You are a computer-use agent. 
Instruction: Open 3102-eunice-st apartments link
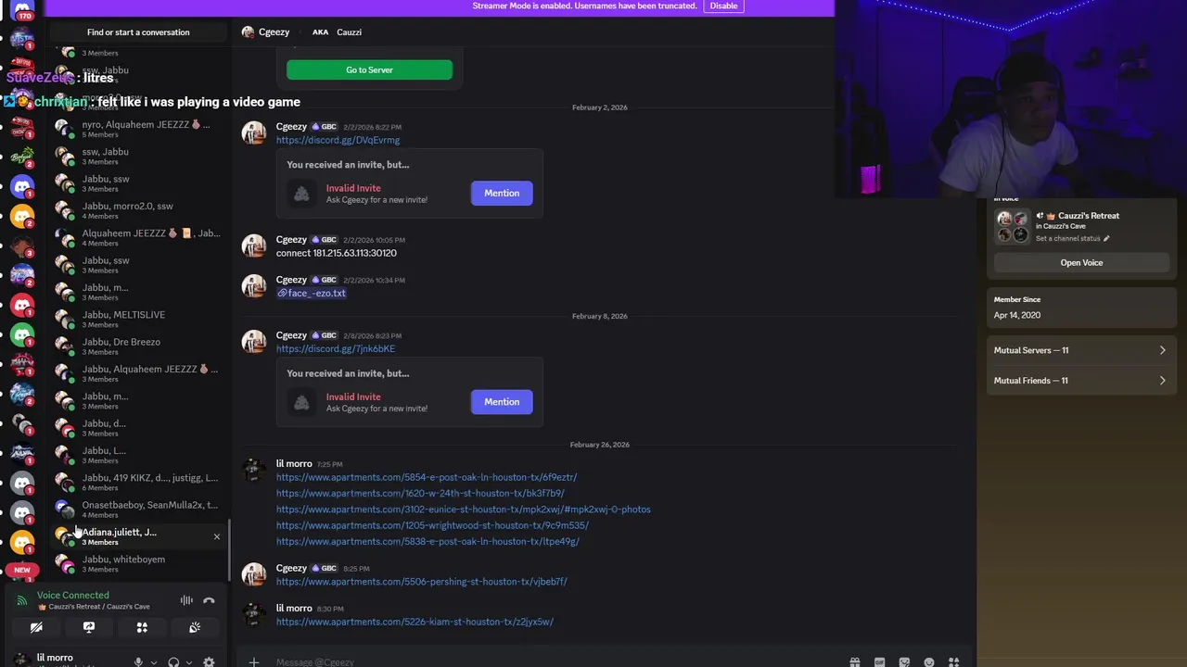click(463, 510)
